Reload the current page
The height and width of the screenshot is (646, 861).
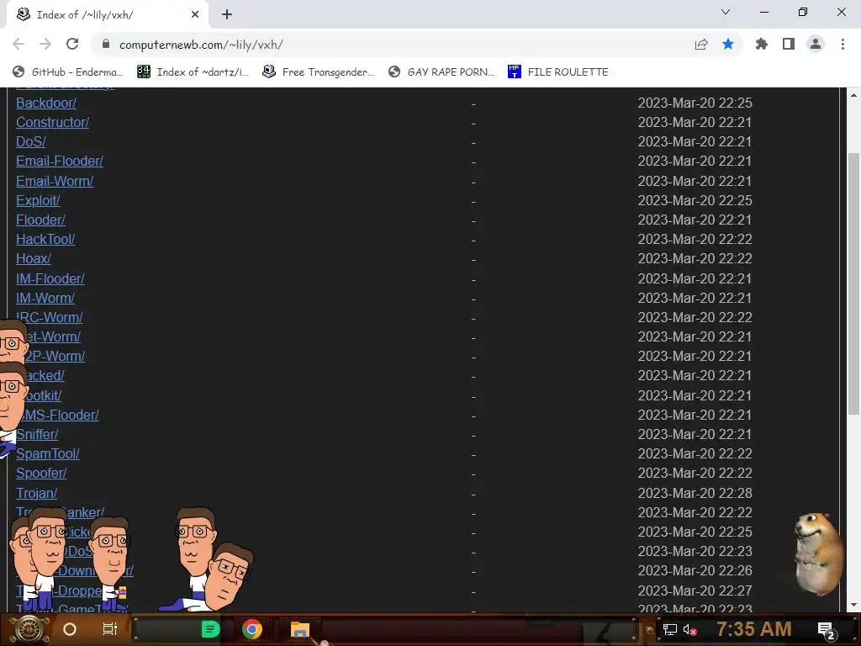coord(72,44)
